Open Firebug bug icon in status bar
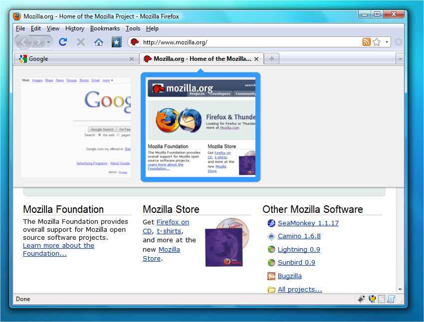 [361, 299]
